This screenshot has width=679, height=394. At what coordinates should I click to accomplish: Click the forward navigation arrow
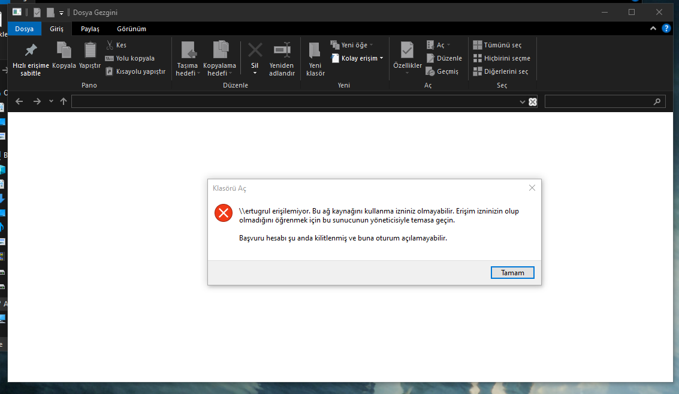tap(37, 101)
